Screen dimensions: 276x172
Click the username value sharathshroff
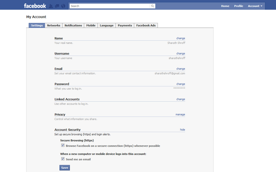coord(177,58)
